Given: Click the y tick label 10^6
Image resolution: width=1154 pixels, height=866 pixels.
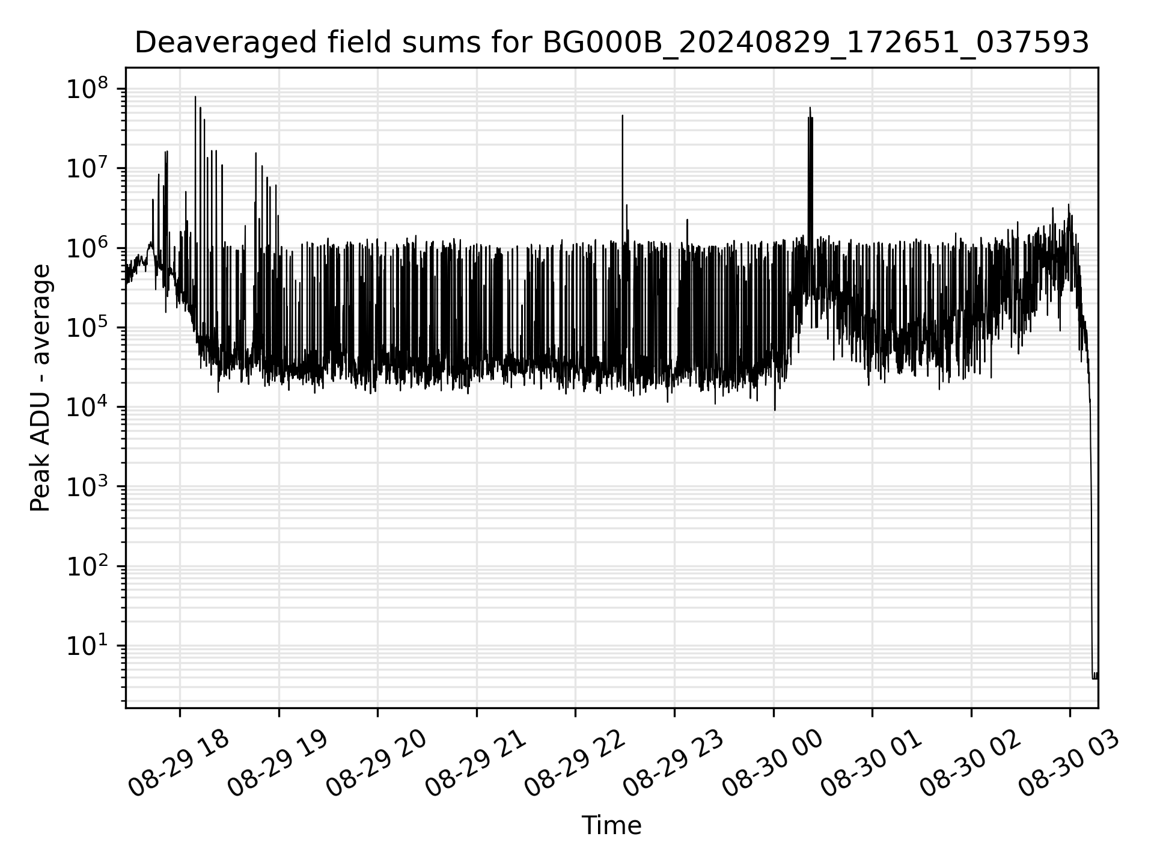Looking at the screenshot, I should tap(88, 247).
